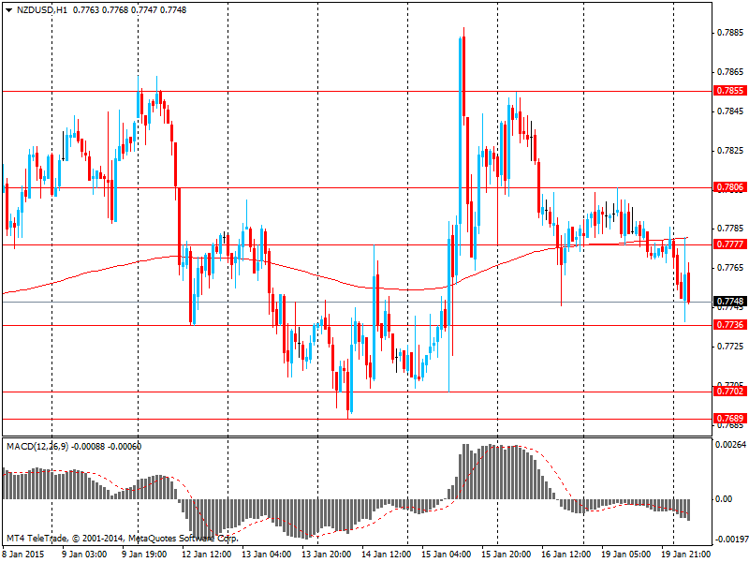Select the 0.7806 red price level label
This screenshot has height=562, width=749.
coord(729,187)
